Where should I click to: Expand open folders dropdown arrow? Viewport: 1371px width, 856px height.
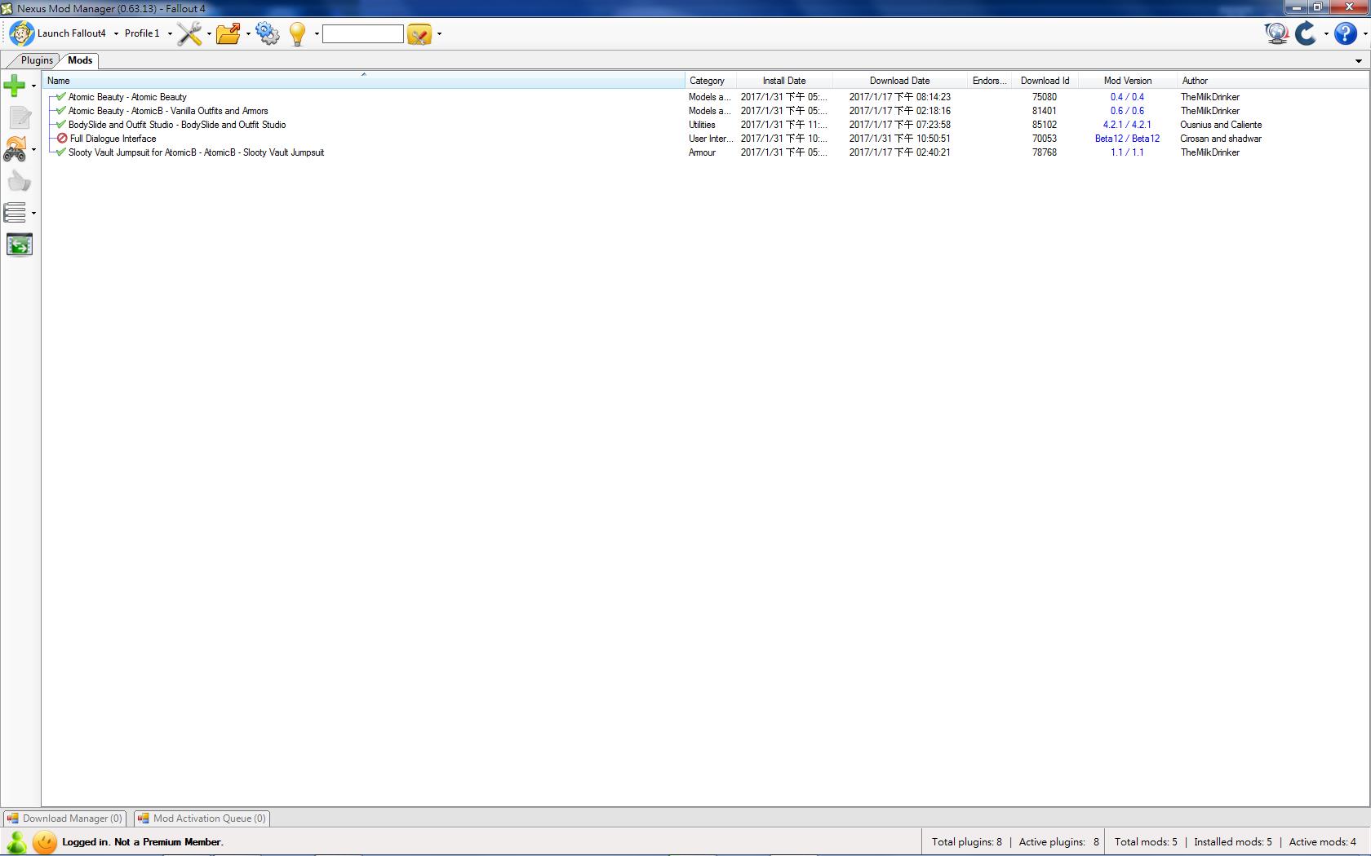tap(248, 34)
